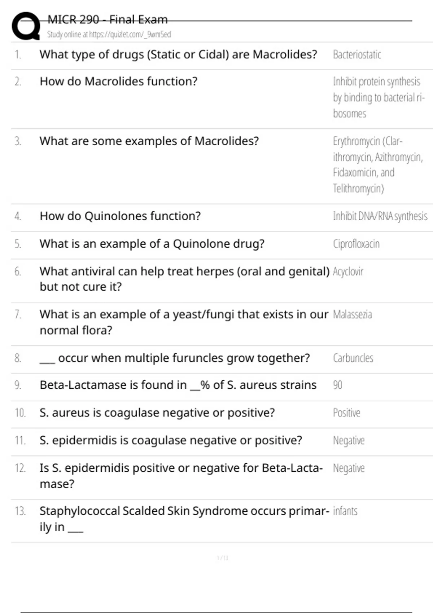This screenshot has height=613, width=433.
Task: Click the Carbuncles answer
Action: [353, 358]
